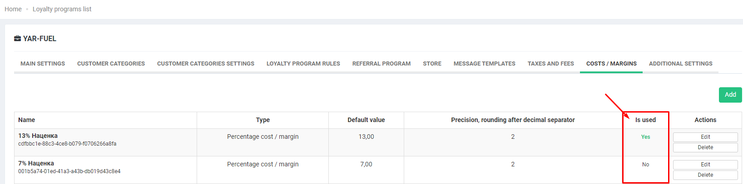Delete the 7% Наценка margin row
The image size is (743, 184).
705,175
